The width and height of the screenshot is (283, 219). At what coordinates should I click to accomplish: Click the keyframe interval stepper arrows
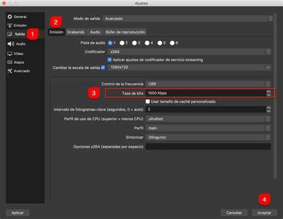269,109
